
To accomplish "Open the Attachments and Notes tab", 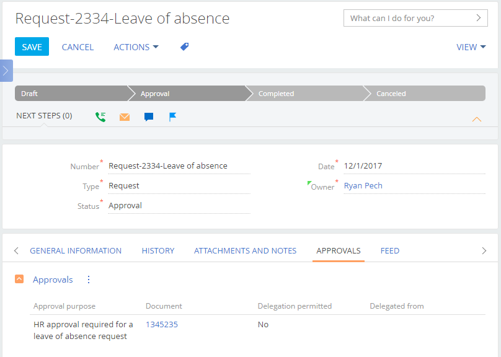I will (246, 250).
